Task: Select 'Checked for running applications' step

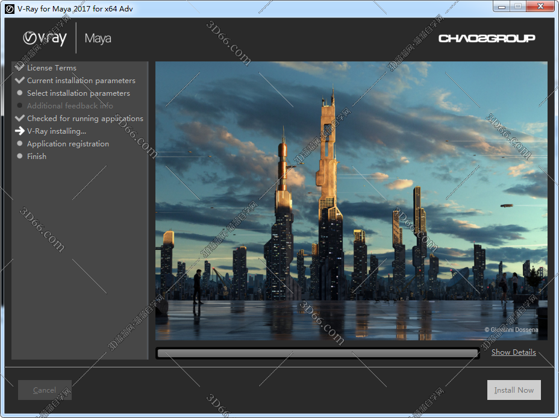Action: click(x=85, y=119)
